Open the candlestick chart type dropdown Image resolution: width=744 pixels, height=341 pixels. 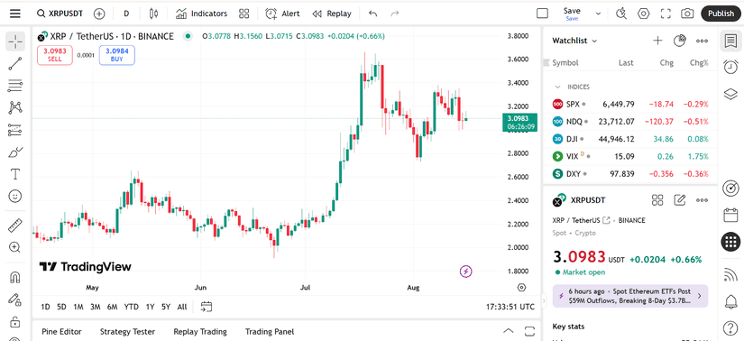(x=153, y=14)
